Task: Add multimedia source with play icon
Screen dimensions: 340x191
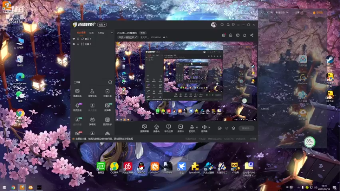Action: click(x=180, y=128)
